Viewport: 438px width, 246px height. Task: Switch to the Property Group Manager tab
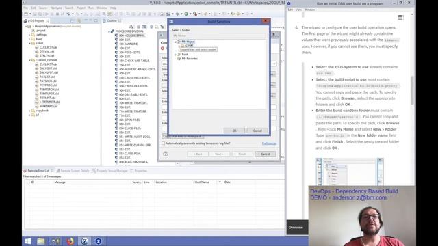pyautogui.click(x=112, y=171)
